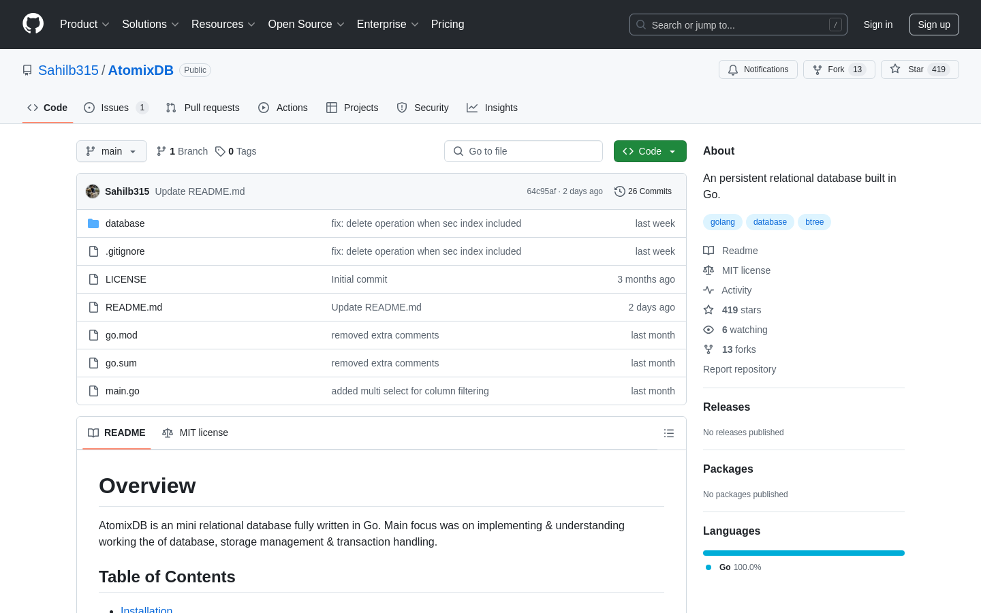This screenshot has height=613, width=981.
Task: Click the database topic tag
Action: pyautogui.click(x=770, y=222)
